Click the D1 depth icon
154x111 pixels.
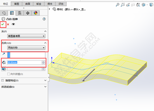(4, 62)
